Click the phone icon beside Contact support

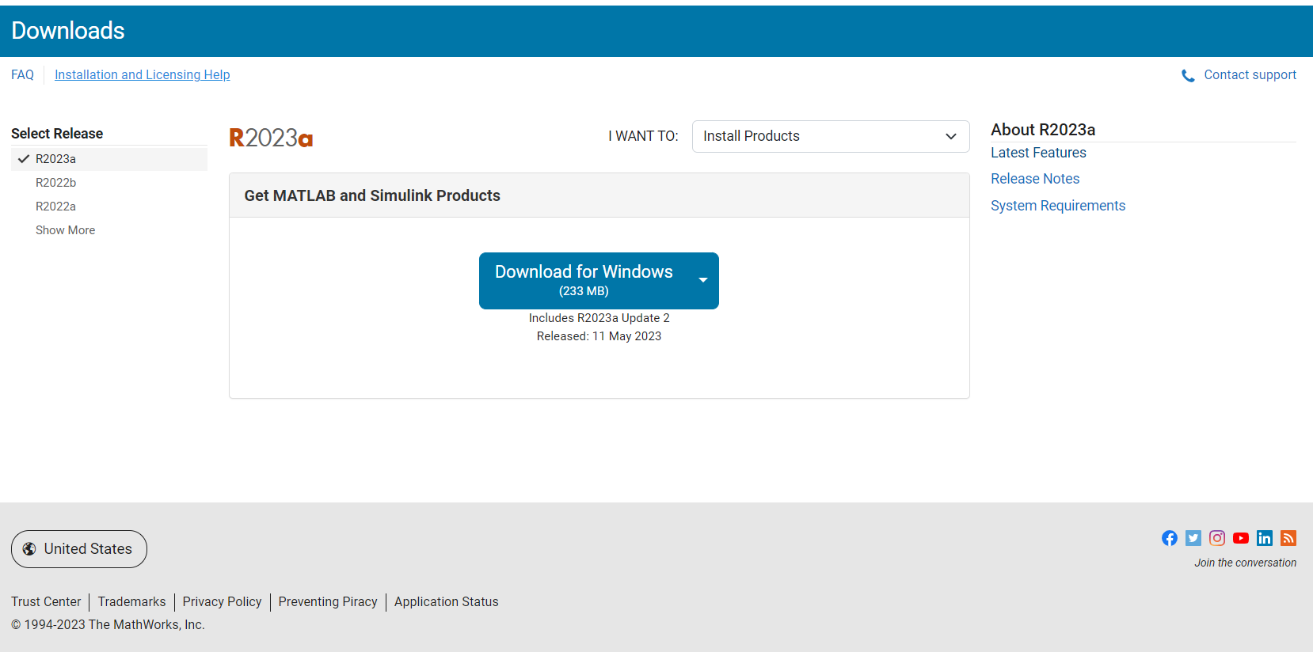click(x=1188, y=76)
